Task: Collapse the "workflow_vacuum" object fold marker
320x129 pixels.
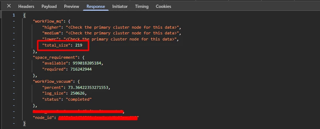Action: pyautogui.click(x=14, y=81)
